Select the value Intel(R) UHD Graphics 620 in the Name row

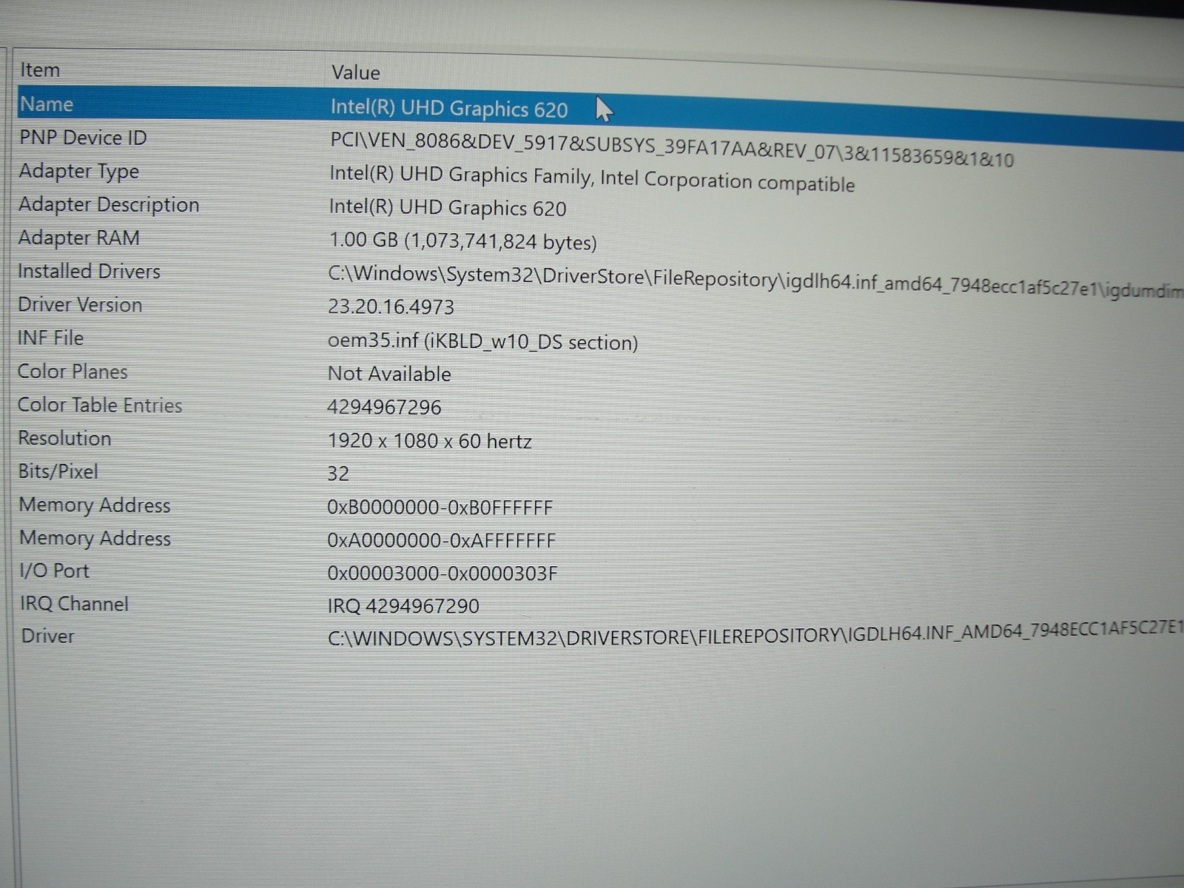(x=449, y=109)
